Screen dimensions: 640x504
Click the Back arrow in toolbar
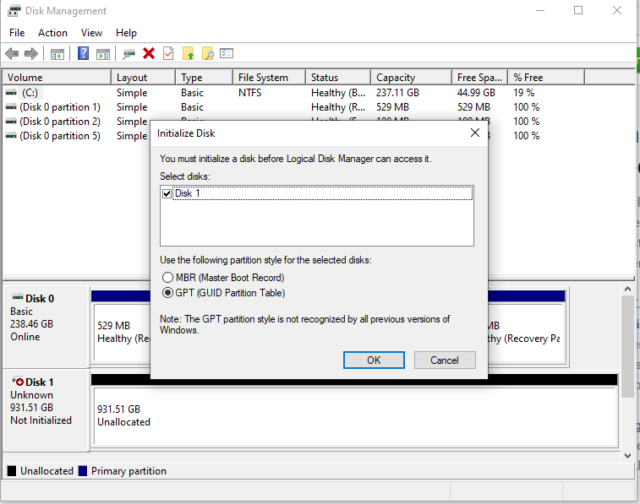coord(12,53)
